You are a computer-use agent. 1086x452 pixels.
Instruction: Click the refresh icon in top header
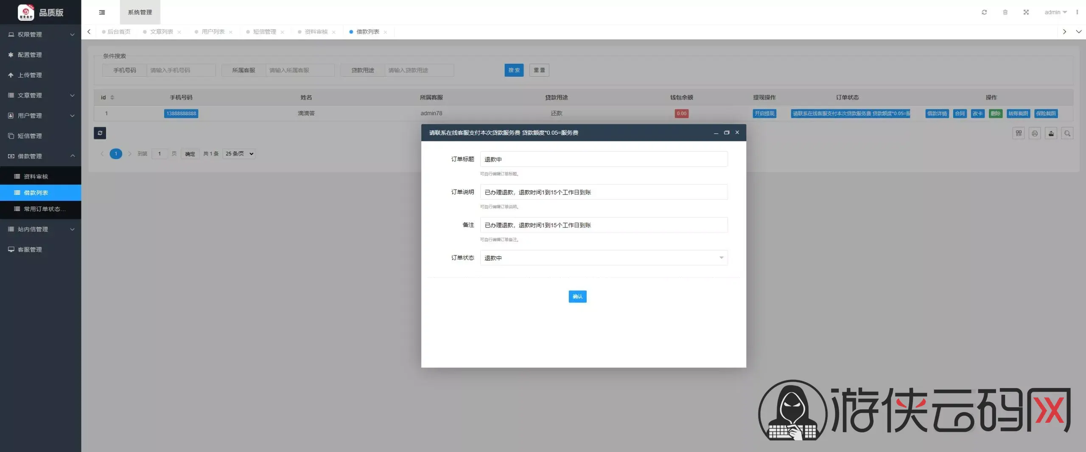point(984,12)
